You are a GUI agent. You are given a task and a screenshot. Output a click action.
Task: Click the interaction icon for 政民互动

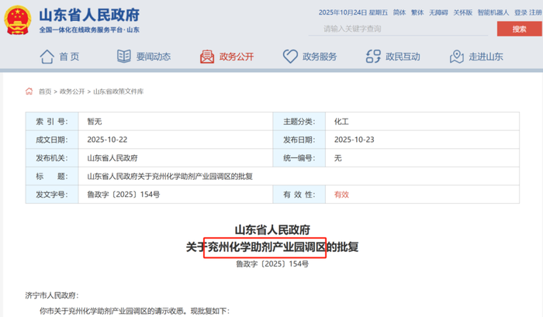(x=372, y=57)
